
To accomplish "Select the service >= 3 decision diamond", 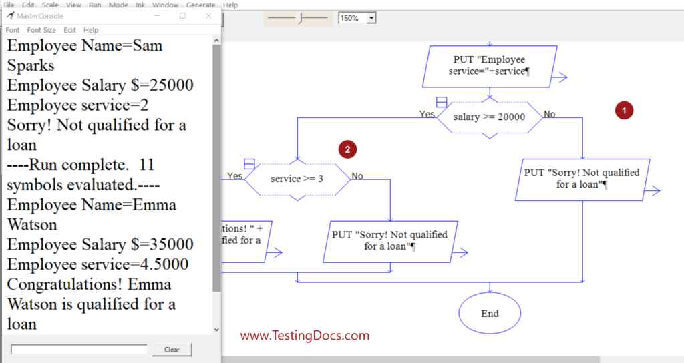I will pyautogui.click(x=297, y=179).
